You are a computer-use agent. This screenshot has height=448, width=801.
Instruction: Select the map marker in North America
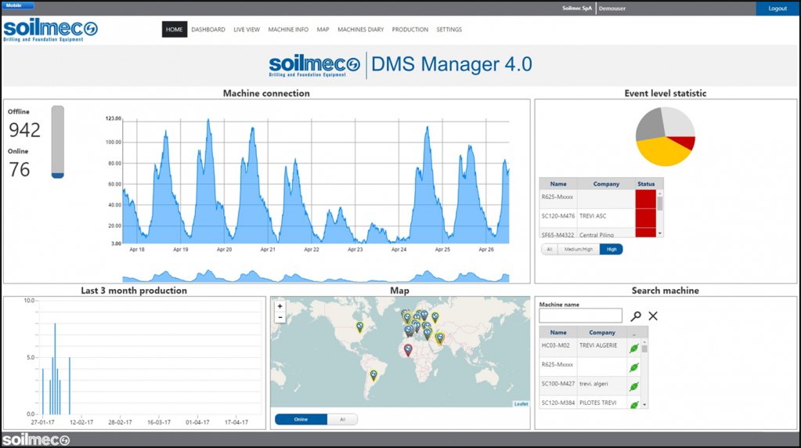[359, 327]
